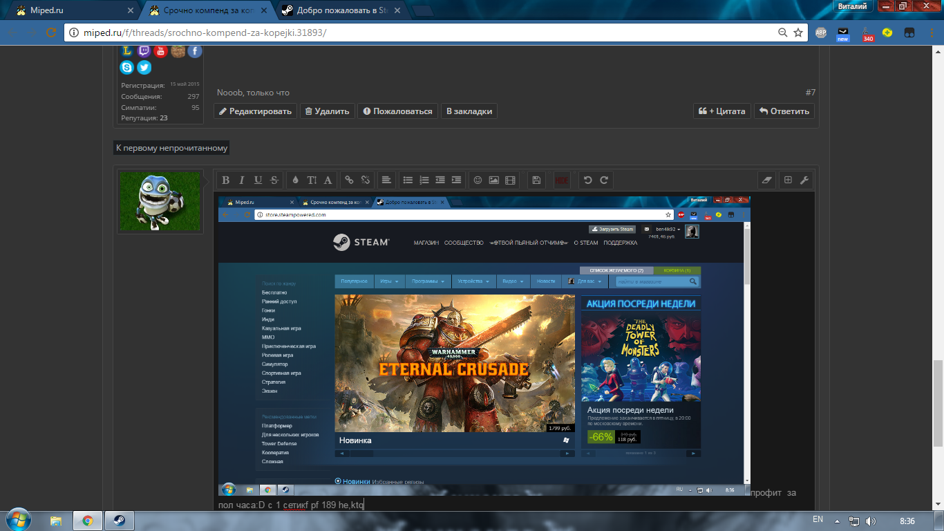Undo the last edit in the editor
Screen dimensions: 944x531
587,180
